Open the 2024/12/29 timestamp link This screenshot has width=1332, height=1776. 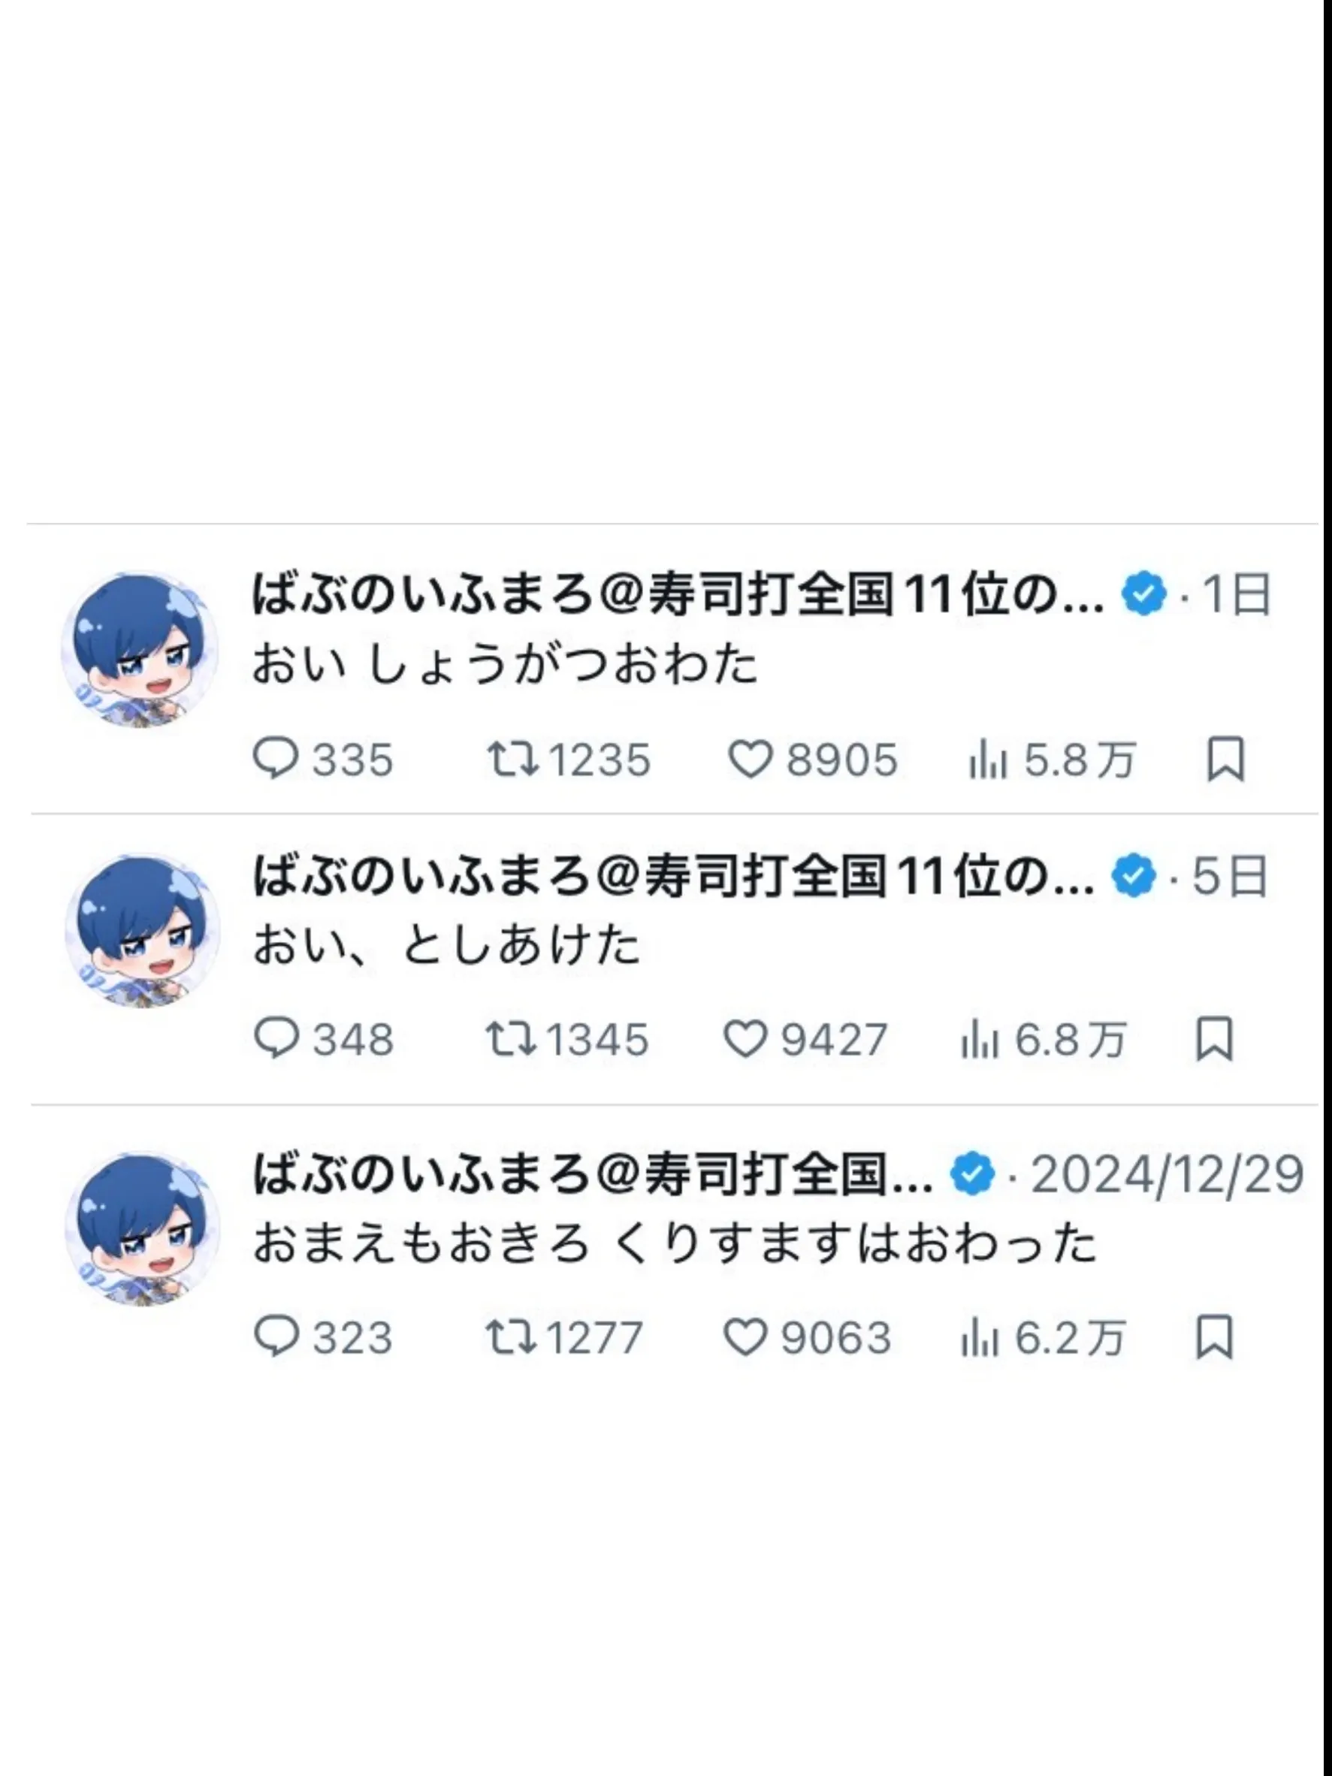pos(1167,1175)
